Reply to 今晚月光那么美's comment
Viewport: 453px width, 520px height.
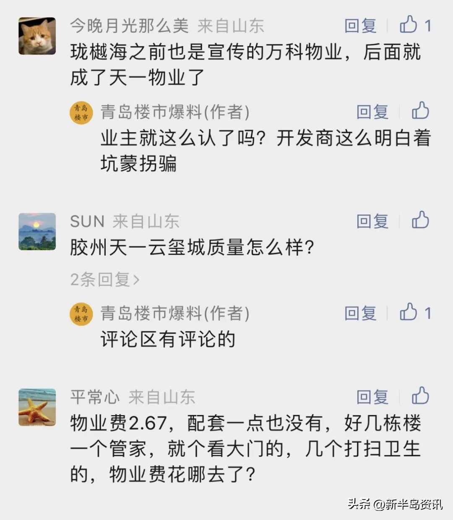[360, 26]
